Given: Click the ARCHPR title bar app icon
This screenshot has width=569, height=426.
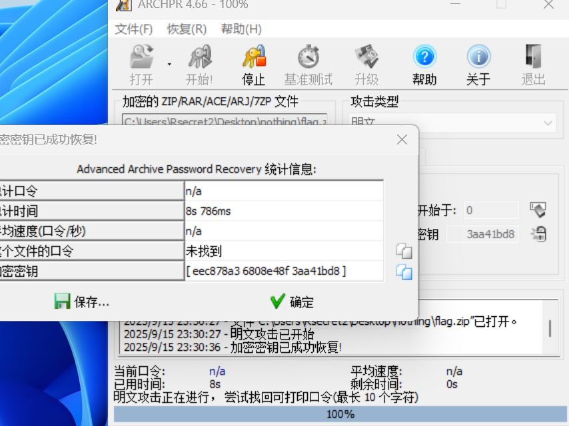Looking at the screenshot, I should [x=124, y=5].
